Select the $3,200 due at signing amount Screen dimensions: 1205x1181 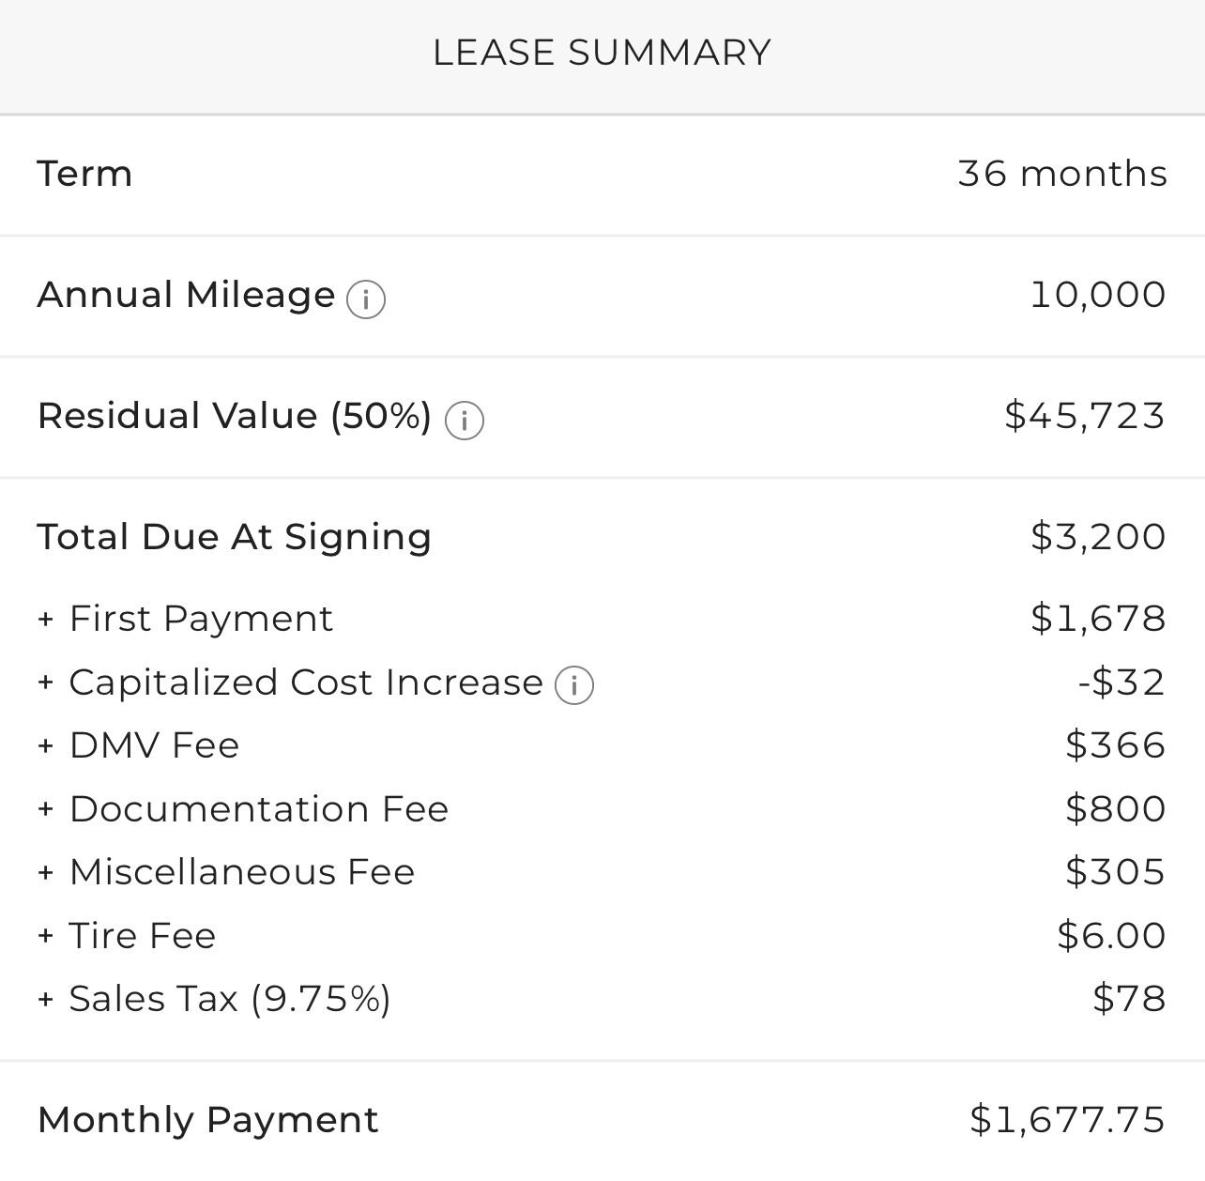click(x=1098, y=537)
